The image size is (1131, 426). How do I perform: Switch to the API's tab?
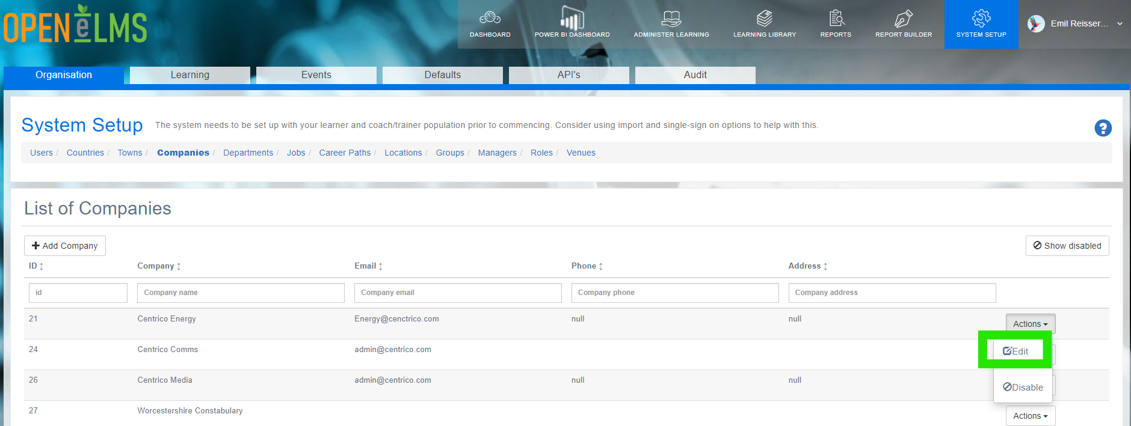coord(569,75)
